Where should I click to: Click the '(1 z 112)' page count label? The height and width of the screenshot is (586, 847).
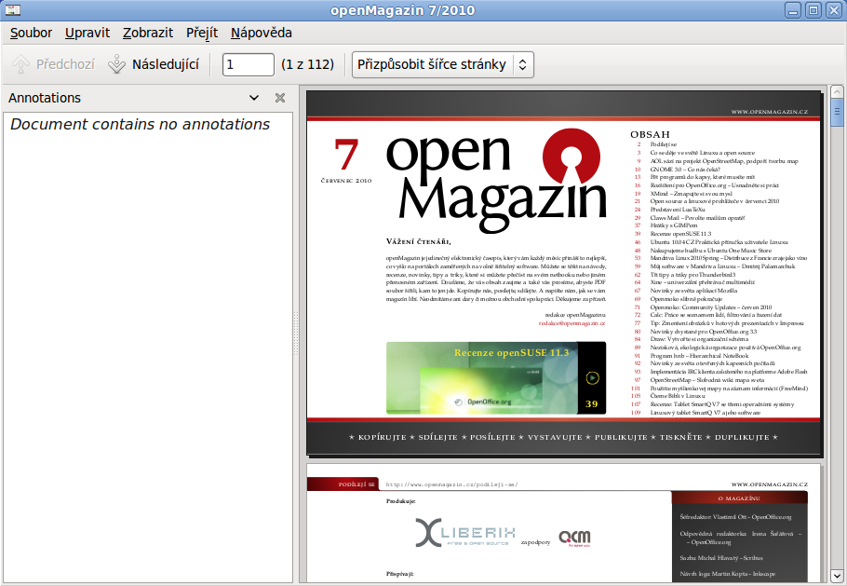click(307, 65)
